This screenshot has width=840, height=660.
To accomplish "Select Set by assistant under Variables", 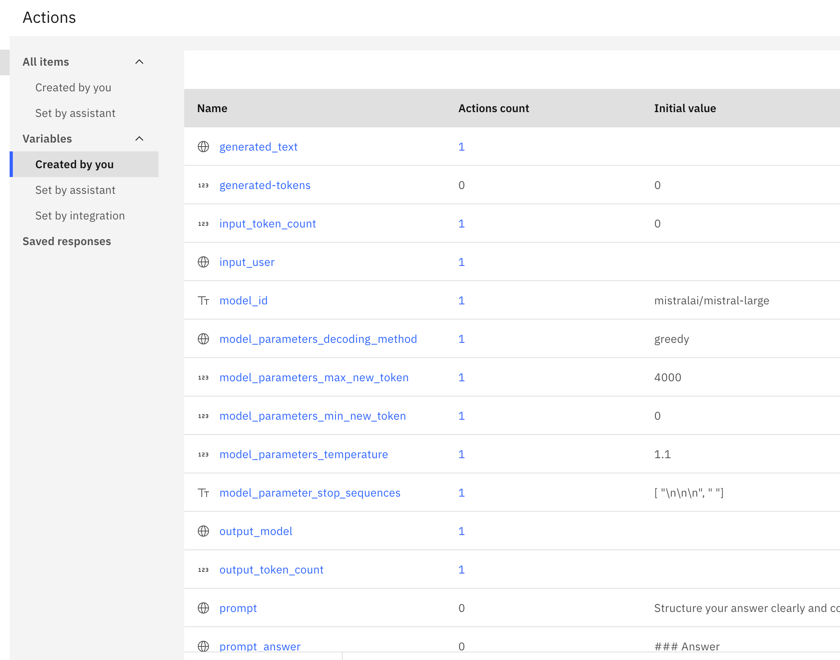I will click(75, 190).
